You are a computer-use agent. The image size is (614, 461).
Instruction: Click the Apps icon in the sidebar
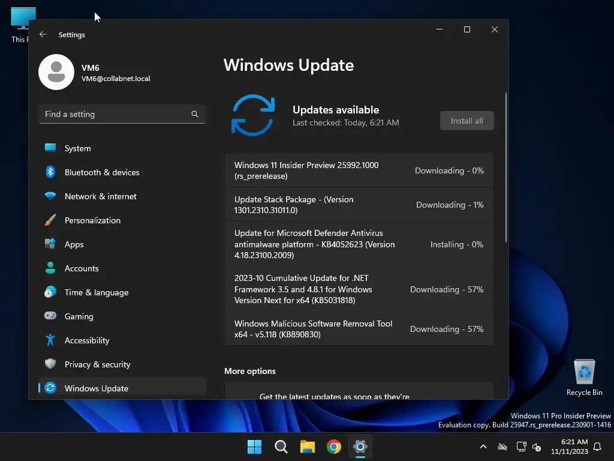[x=50, y=244]
